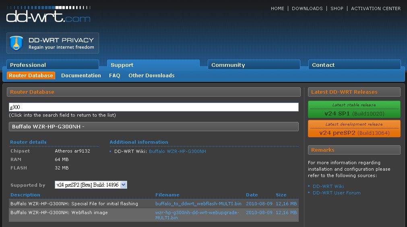Open the DD-WRT PRIVACY banner text

[x=61, y=43]
